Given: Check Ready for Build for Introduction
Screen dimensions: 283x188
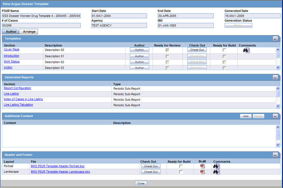Looking at the screenshot, I should point(224,57).
